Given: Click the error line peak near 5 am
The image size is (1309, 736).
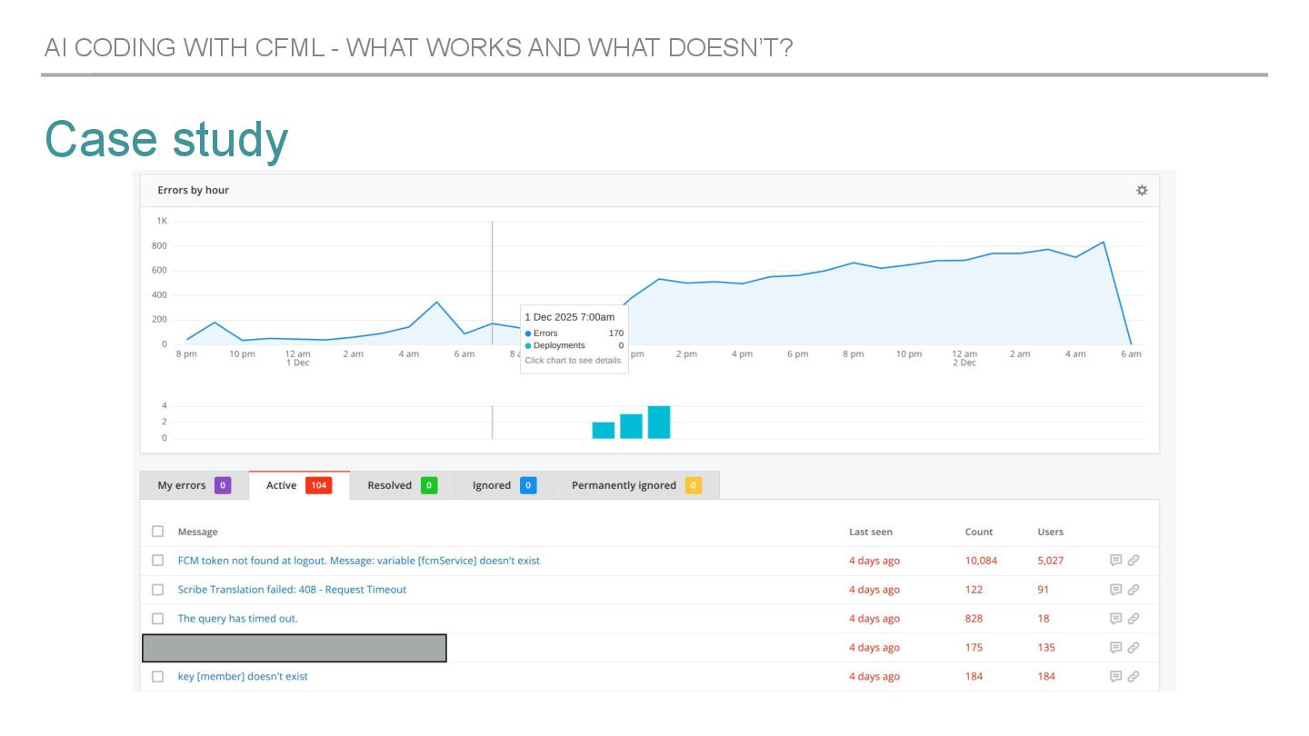Looking at the screenshot, I should (436, 302).
